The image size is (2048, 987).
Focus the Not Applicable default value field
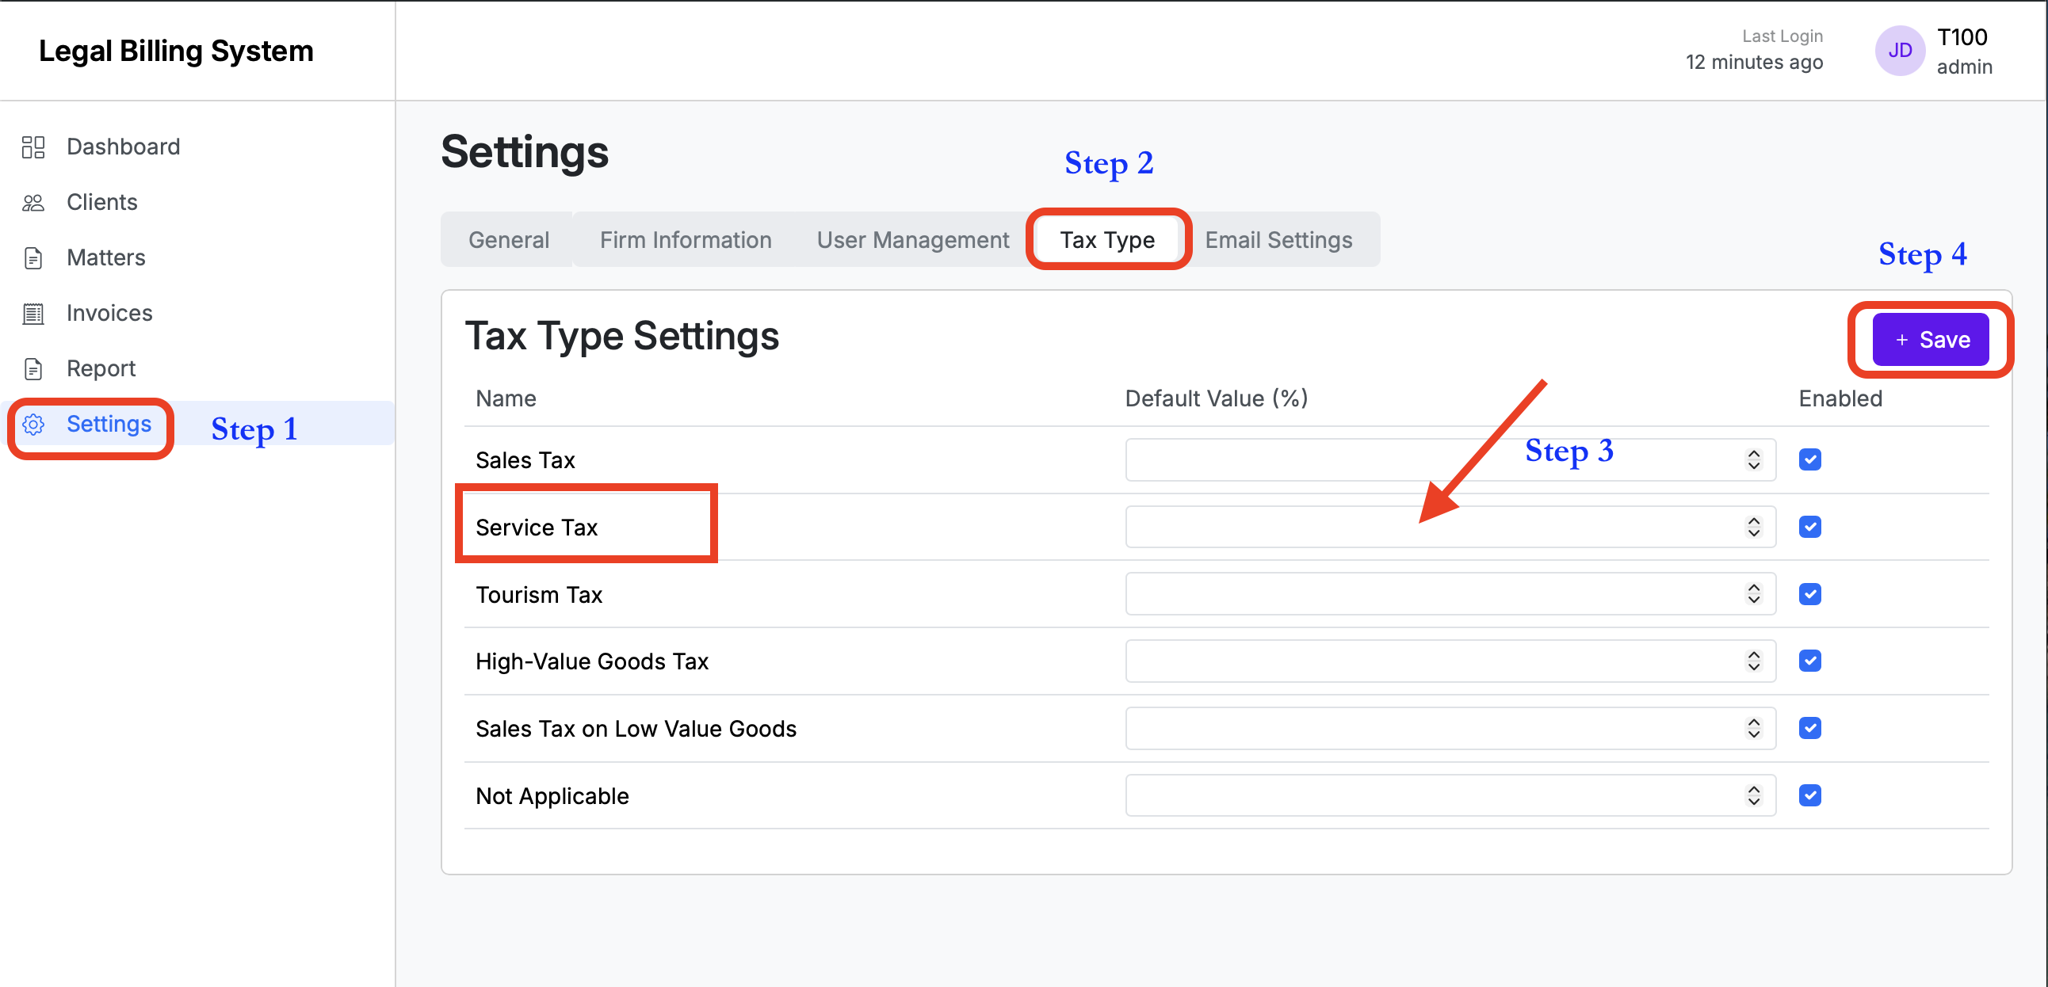point(1450,795)
